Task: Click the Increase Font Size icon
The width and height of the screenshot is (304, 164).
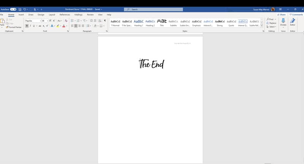Action: point(50,21)
